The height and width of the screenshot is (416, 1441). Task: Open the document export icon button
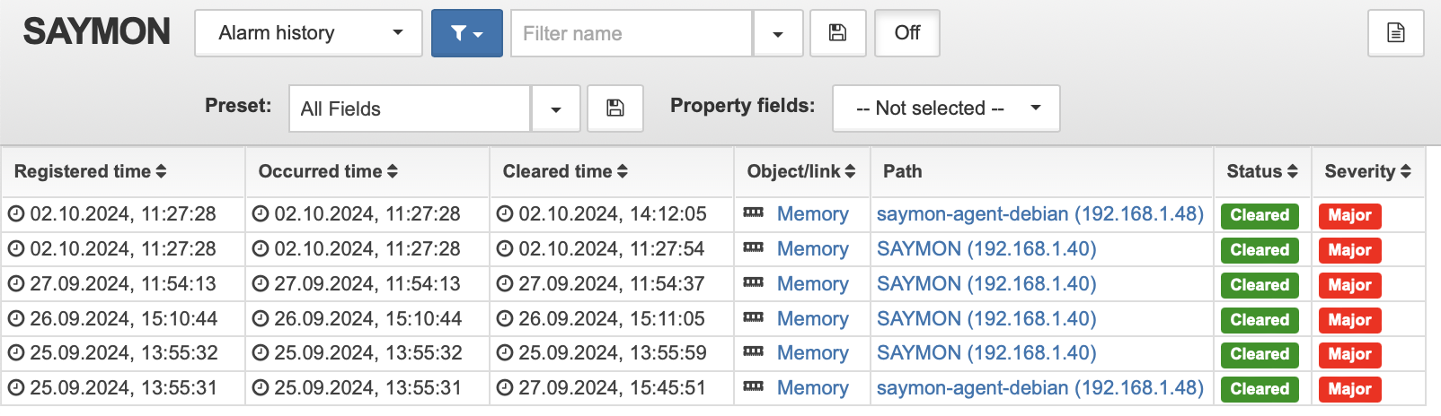point(1395,33)
